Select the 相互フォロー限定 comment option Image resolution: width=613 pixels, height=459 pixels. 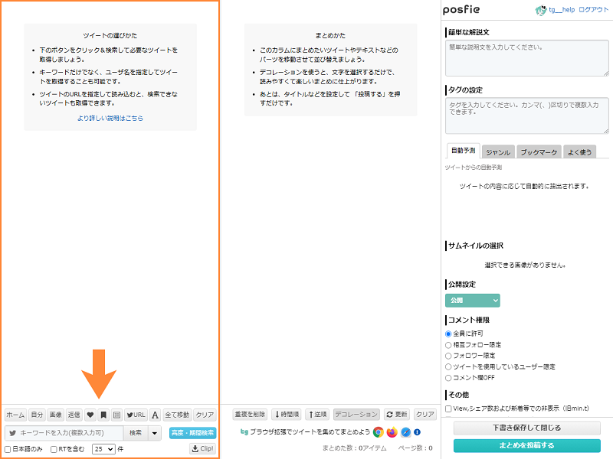point(449,345)
